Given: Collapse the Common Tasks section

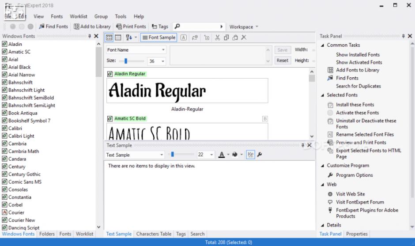Looking at the screenshot, I should tap(322, 45).
